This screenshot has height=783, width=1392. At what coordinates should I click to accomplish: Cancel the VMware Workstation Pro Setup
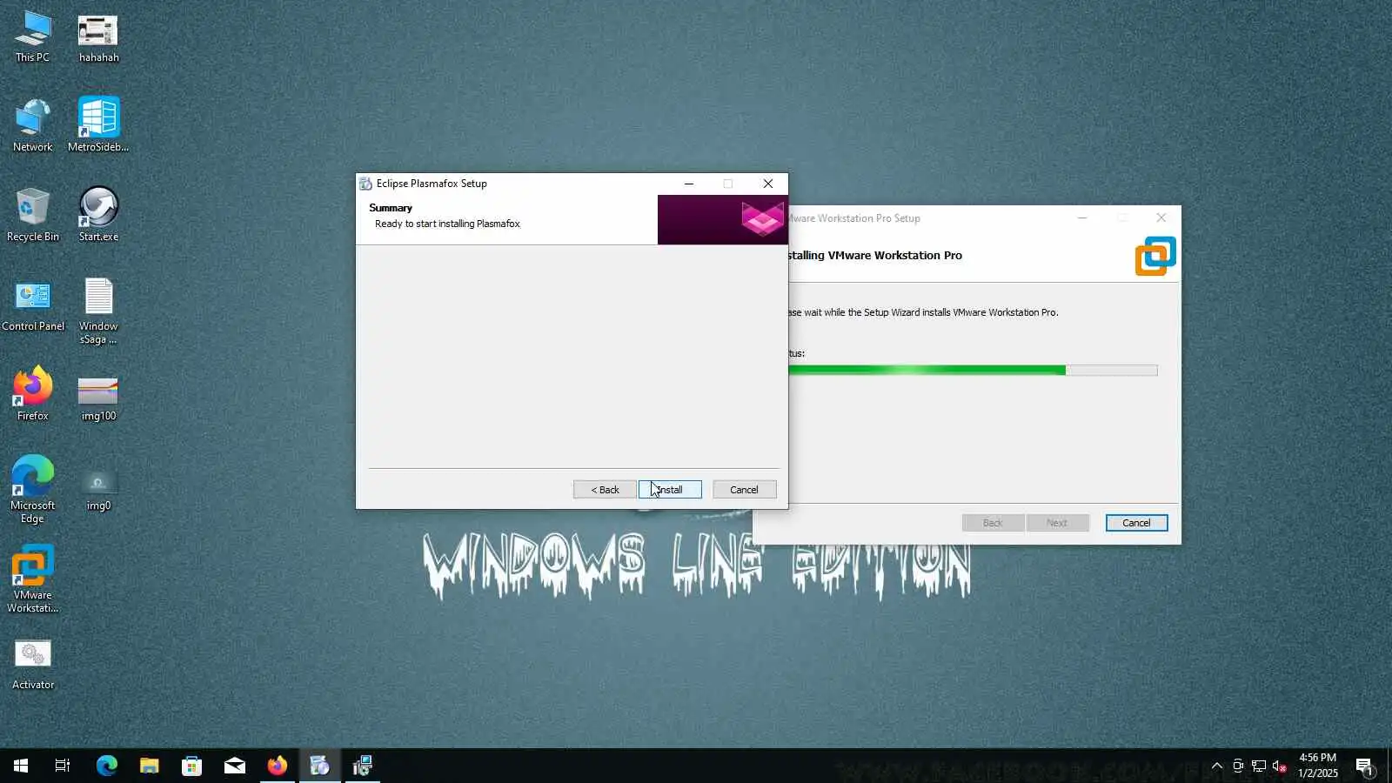tap(1136, 523)
